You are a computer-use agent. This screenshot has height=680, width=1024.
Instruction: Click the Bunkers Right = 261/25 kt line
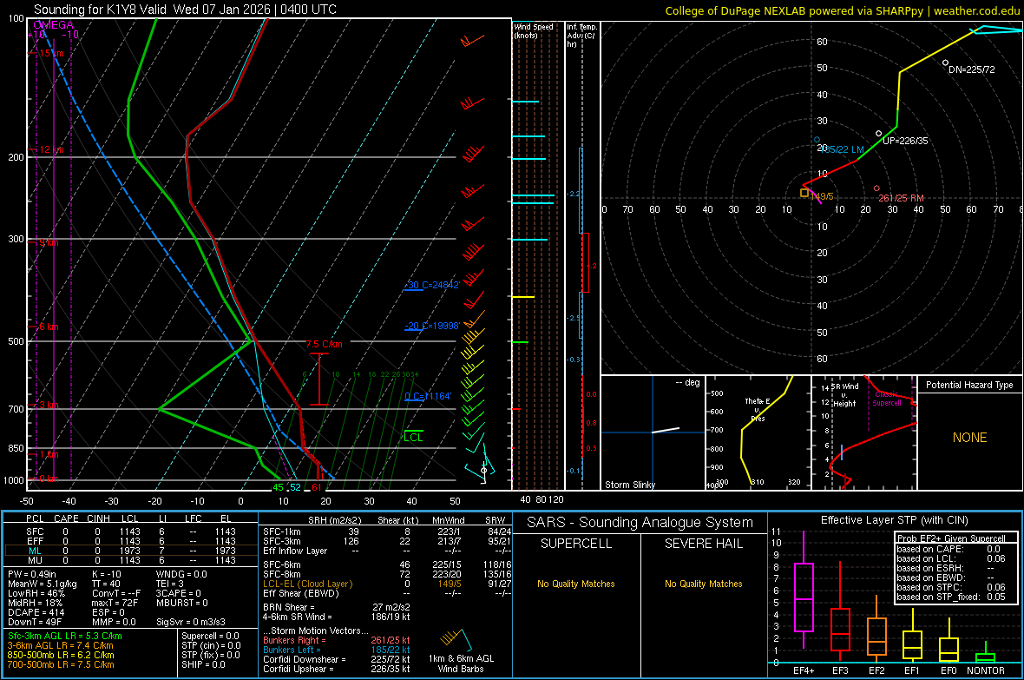pos(336,640)
